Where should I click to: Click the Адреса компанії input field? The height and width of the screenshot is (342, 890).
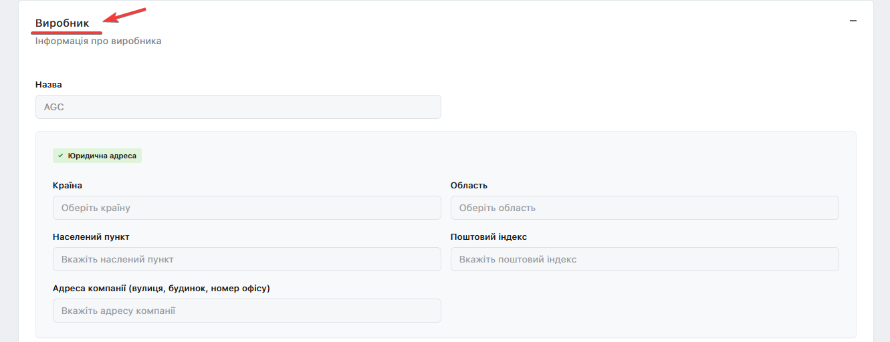coord(247,311)
